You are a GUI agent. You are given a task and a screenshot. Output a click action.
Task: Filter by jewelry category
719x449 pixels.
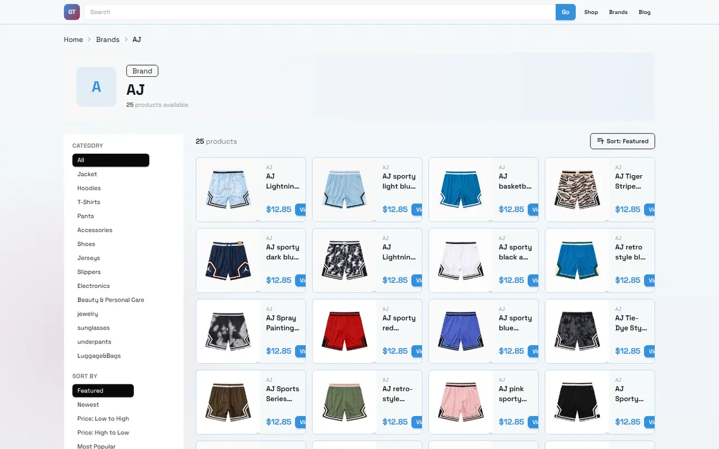pos(88,314)
